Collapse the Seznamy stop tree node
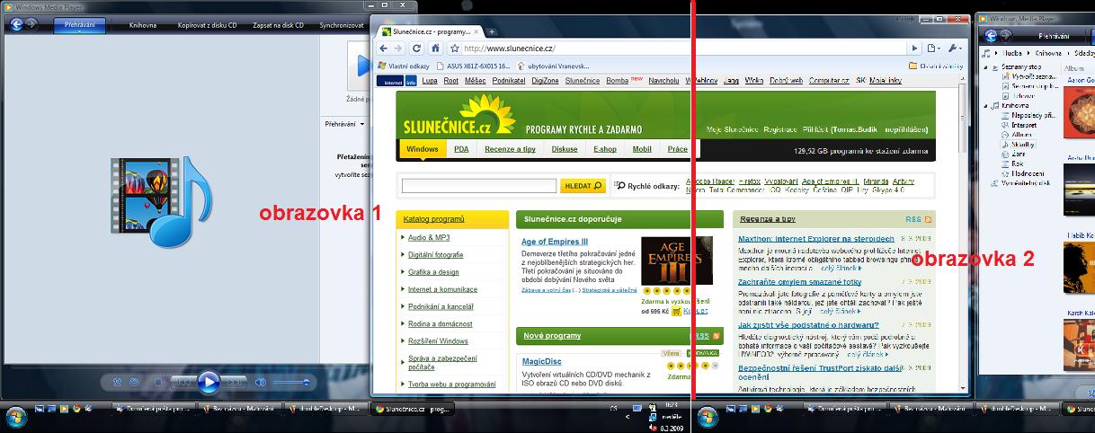Screen dimensions: 1095x433 (986, 66)
